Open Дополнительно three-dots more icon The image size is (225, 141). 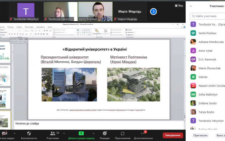click(143, 133)
